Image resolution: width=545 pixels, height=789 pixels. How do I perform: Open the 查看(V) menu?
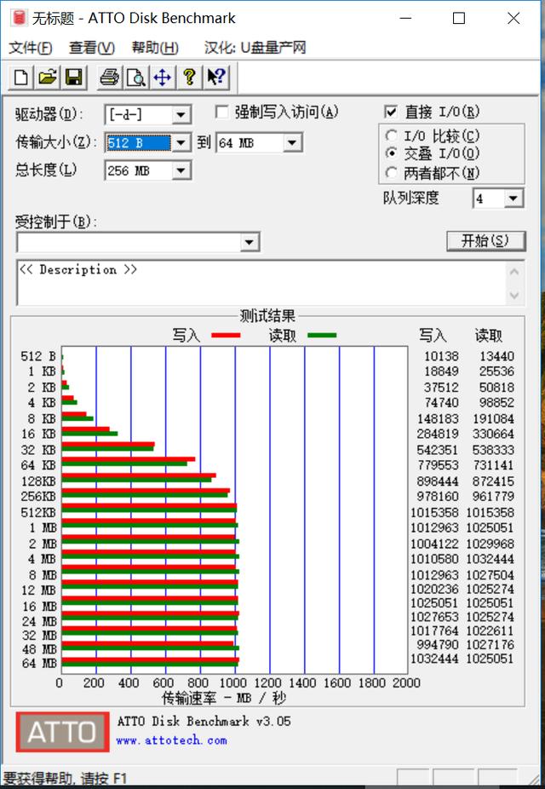pyautogui.click(x=91, y=48)
